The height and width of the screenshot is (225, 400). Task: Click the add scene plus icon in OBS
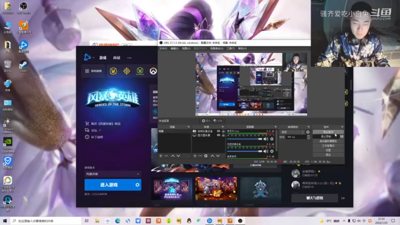point(160,155)
